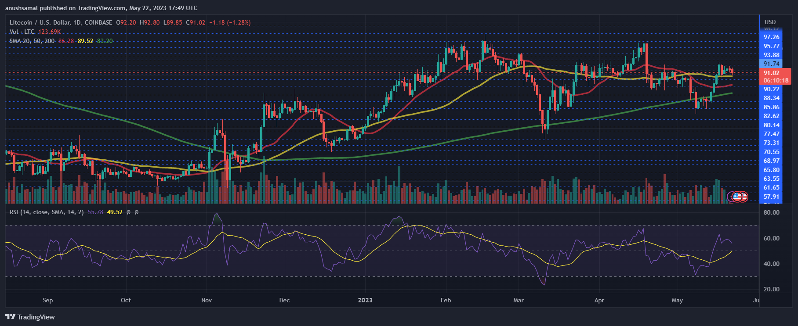
Task: Click the TradingView logo at bottom left
Action: [x=30, y=317]
